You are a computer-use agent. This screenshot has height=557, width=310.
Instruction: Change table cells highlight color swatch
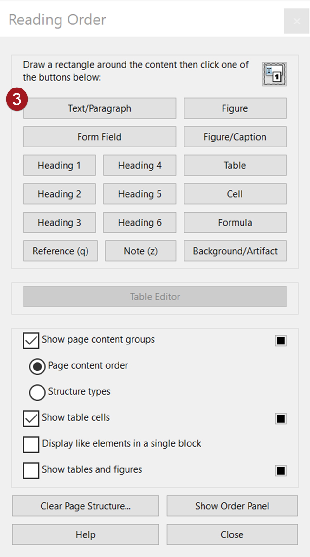(x=281, y=418)
